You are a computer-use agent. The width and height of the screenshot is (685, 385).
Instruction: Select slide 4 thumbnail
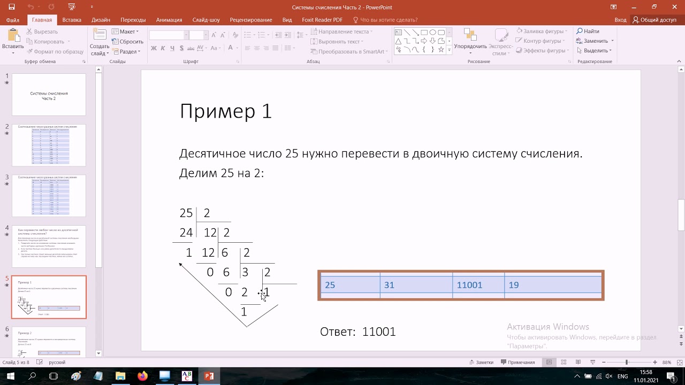click(49, 247)
